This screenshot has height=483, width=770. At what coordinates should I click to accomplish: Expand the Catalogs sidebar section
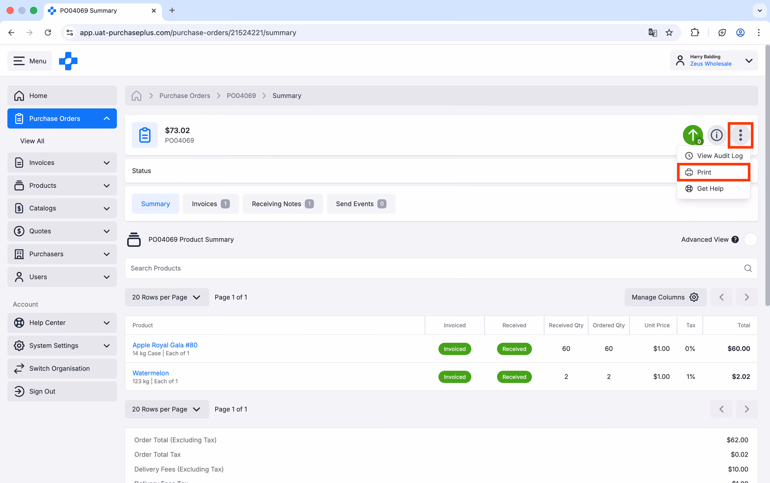106,209
